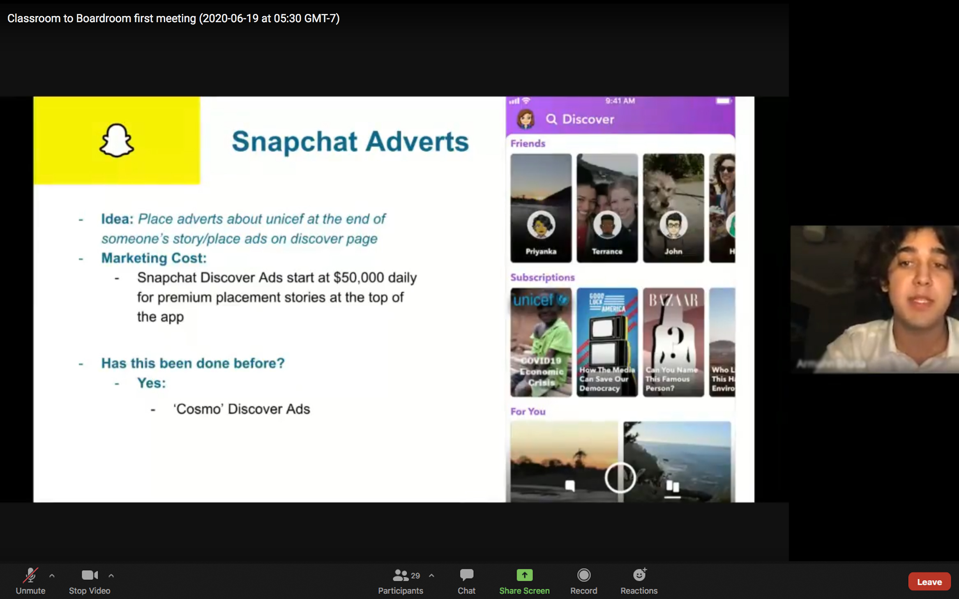Click the Reactions emoji icon
Image resolution: width=959 pixels, height=599 pixels.
[x=638, y=576]
